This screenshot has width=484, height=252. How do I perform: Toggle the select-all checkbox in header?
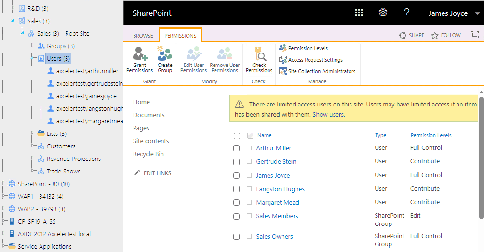tap(237, 136)
